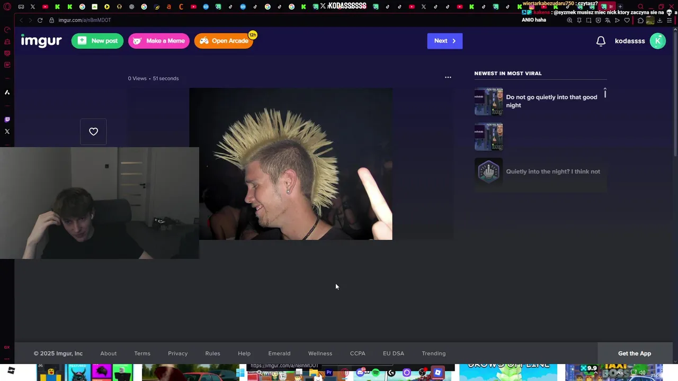678x381 pixels.
Task: Click the 51 seconds timestamp
Action: [166, 78]
